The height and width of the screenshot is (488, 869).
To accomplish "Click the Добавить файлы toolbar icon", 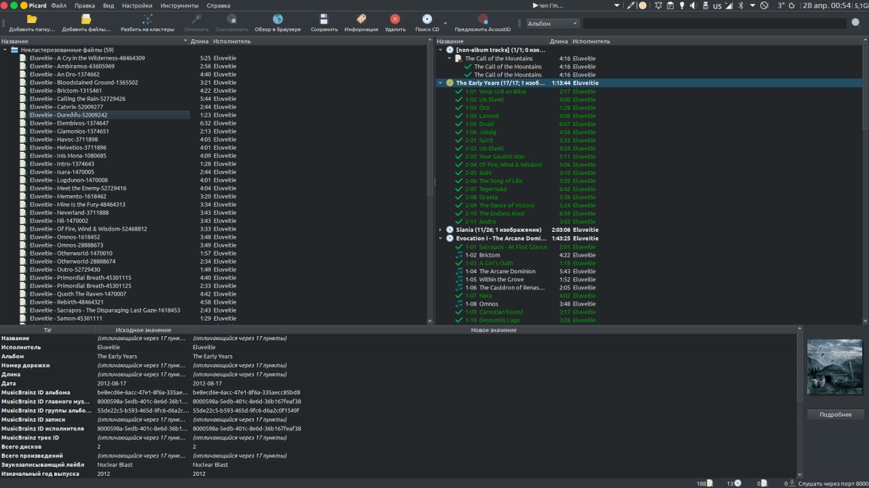I will coord(86,19).
